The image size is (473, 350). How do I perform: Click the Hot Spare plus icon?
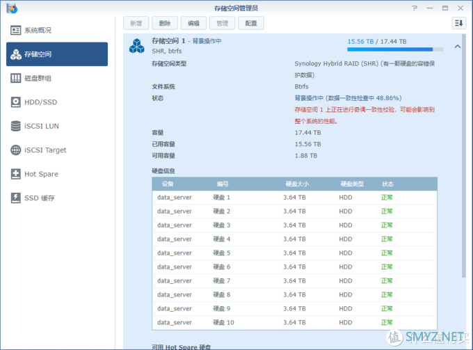pyautogui.click(x=16, y=174)
